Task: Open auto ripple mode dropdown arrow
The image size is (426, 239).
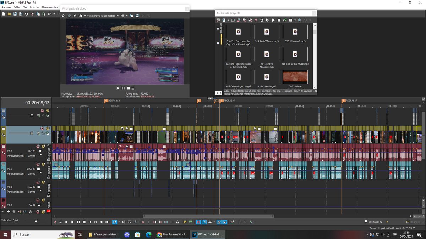Action: pyautogui.click(x=214, y=222)
